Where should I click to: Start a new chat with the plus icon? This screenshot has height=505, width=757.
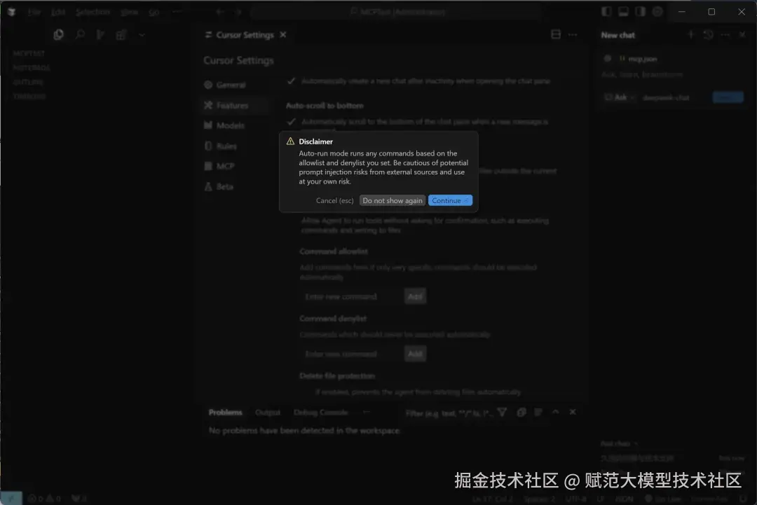pos(690,34)
